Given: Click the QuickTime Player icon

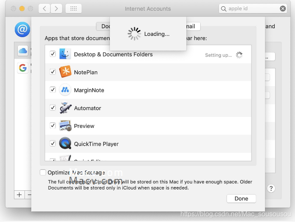Looking at the screenshot, I should tap(65, 143).
